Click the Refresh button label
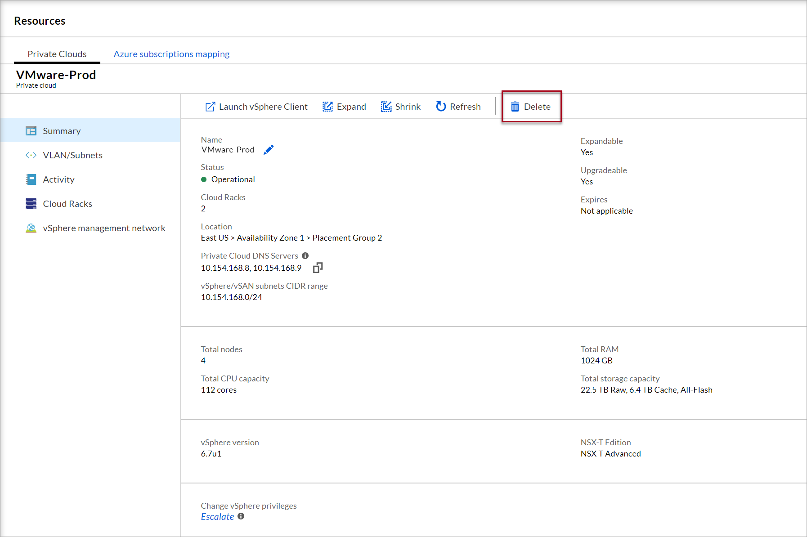807x537 pixels. point(465,107)
